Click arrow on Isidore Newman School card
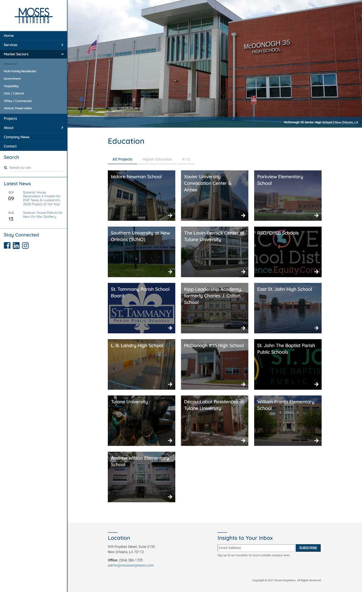Viewport: 362px width, 592px height. pos(170,216)
